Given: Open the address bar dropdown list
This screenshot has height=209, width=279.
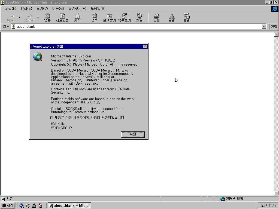Looking at the screenshot, I should (x=264, y=26).
